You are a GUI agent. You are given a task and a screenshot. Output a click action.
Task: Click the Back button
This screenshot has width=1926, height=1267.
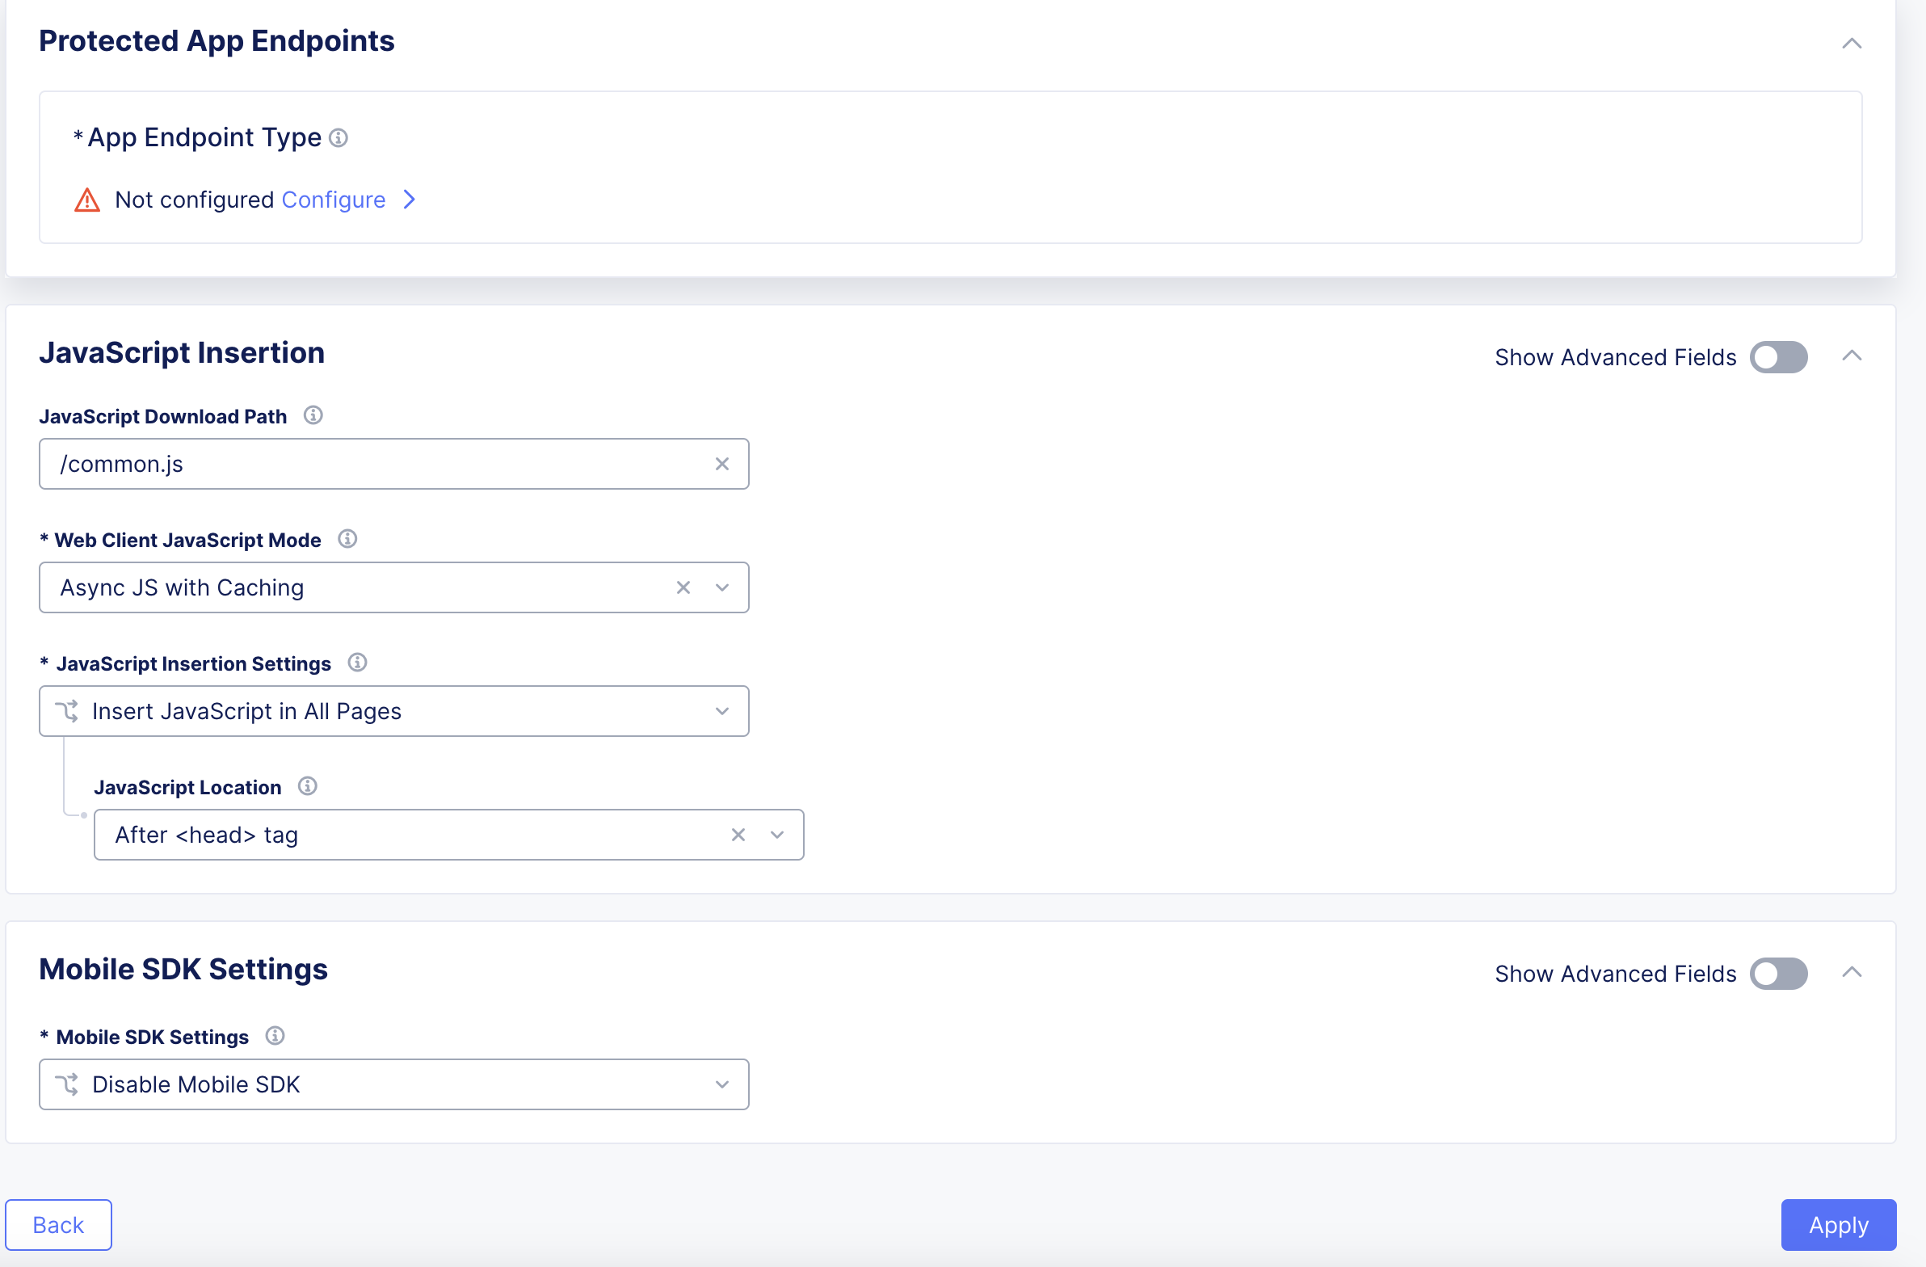[x=57, y=1224]
